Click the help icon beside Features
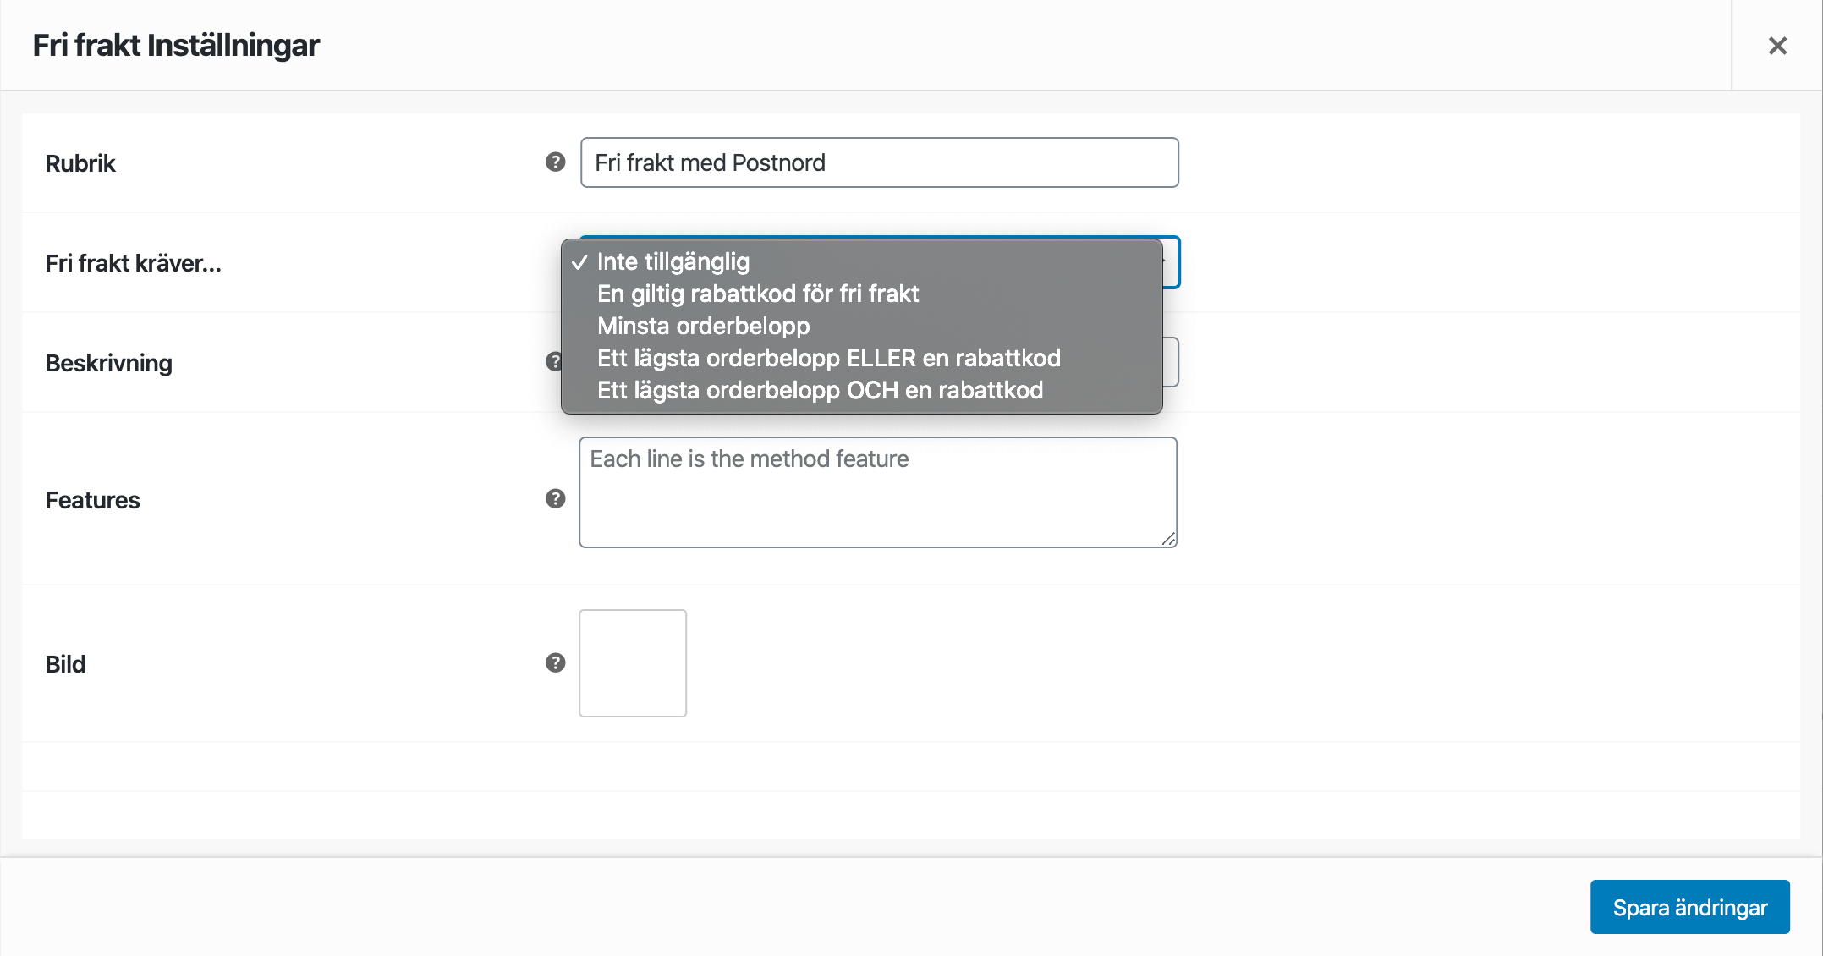1823x956 pixels. (555, 498)
